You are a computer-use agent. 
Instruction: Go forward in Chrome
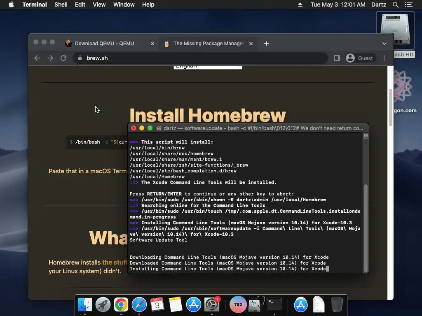click(x=50, y=58)
